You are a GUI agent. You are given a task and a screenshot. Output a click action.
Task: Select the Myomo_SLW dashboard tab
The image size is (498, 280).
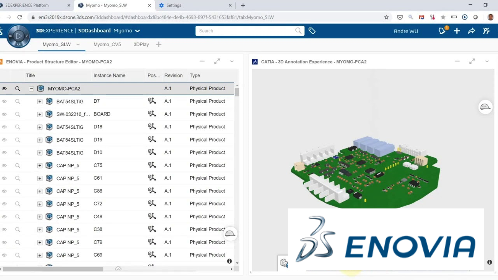56,44
